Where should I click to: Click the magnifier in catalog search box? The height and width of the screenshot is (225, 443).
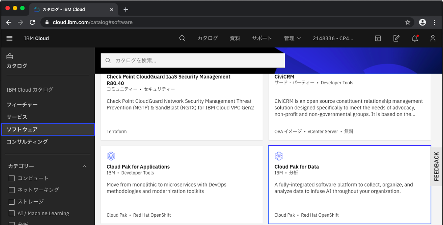click(108, 61)
